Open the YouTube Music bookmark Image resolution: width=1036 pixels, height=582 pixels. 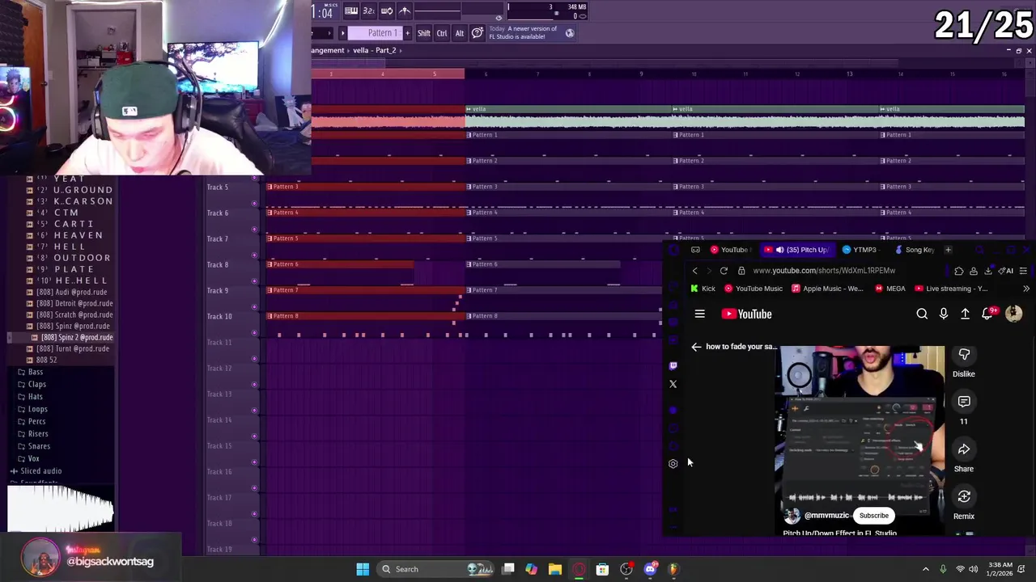point(754,289)
